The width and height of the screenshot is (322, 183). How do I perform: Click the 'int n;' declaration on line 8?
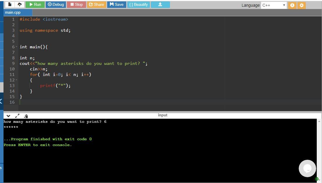[27, 58]
